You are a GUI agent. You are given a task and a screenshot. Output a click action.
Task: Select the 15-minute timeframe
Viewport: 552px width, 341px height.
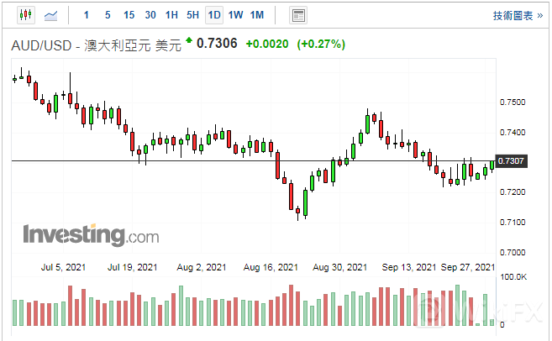point(129,15)
